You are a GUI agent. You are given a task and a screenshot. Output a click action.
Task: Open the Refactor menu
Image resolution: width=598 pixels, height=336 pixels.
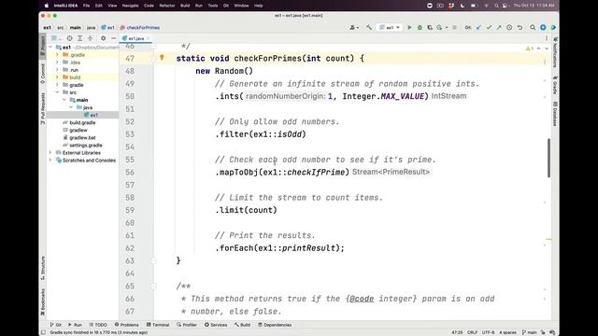tap(167, 6)
